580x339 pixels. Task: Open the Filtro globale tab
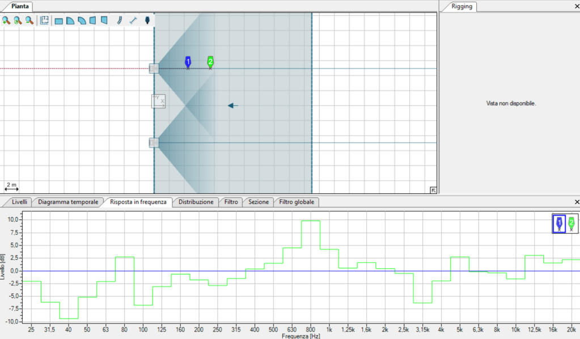(x=297, y=202)
